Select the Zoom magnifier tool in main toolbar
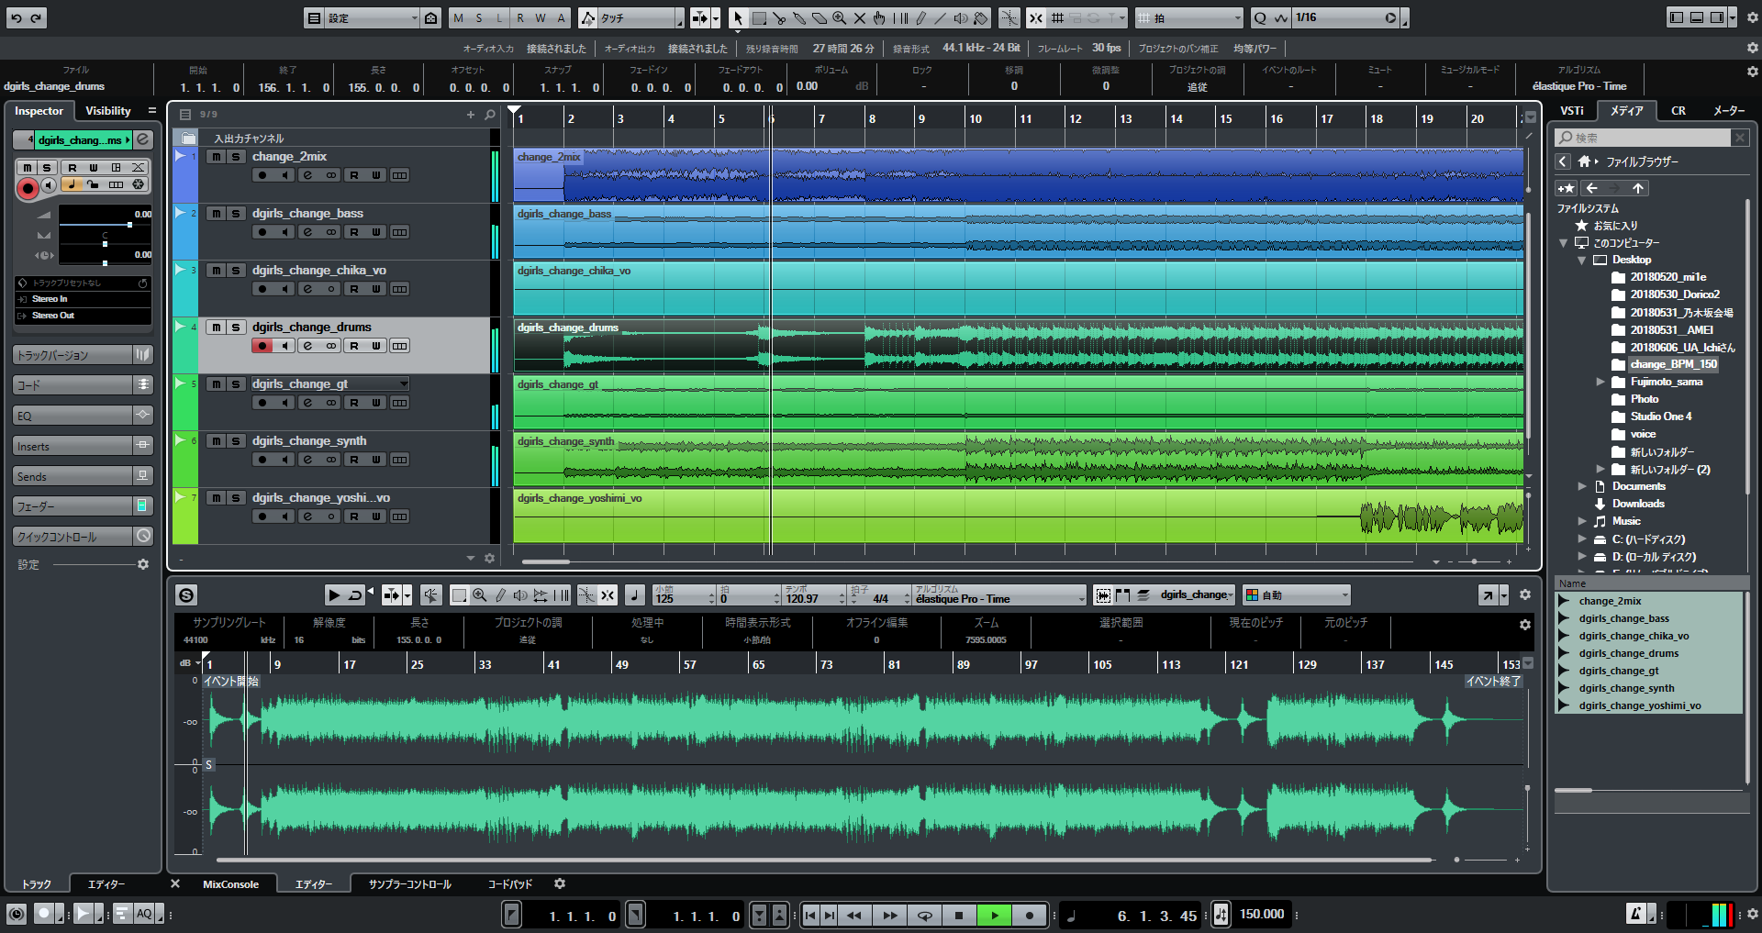Screen dimensions: 1762x933 coord(840,17)
